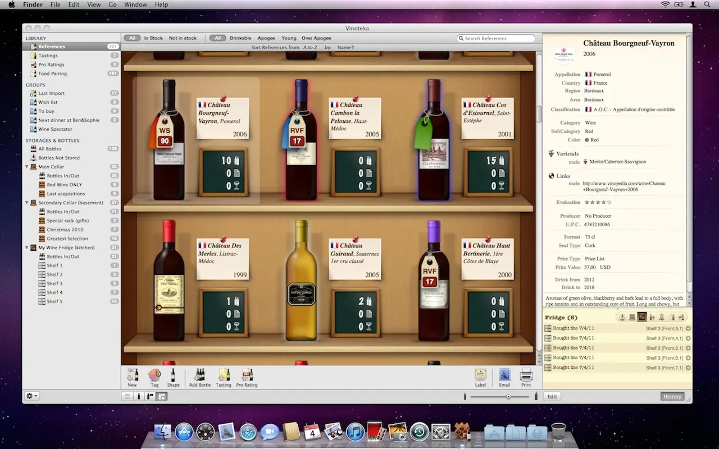Click the large bottle icon right of zoom slider
Image resolution: width=719 pixels, height=449 pixels.
point(536,396)
